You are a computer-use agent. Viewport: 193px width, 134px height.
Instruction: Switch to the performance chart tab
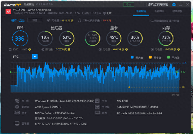point(159,11)
